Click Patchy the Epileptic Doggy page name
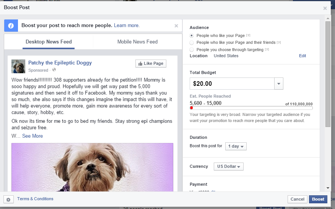The image size is (335, 209). click(60, 63)
